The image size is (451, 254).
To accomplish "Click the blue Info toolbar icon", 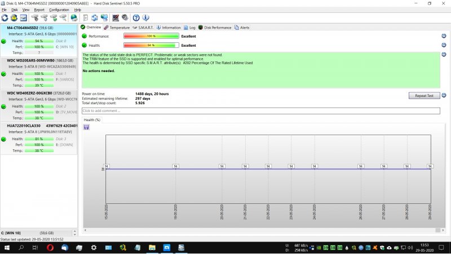I will pos(146,18).
